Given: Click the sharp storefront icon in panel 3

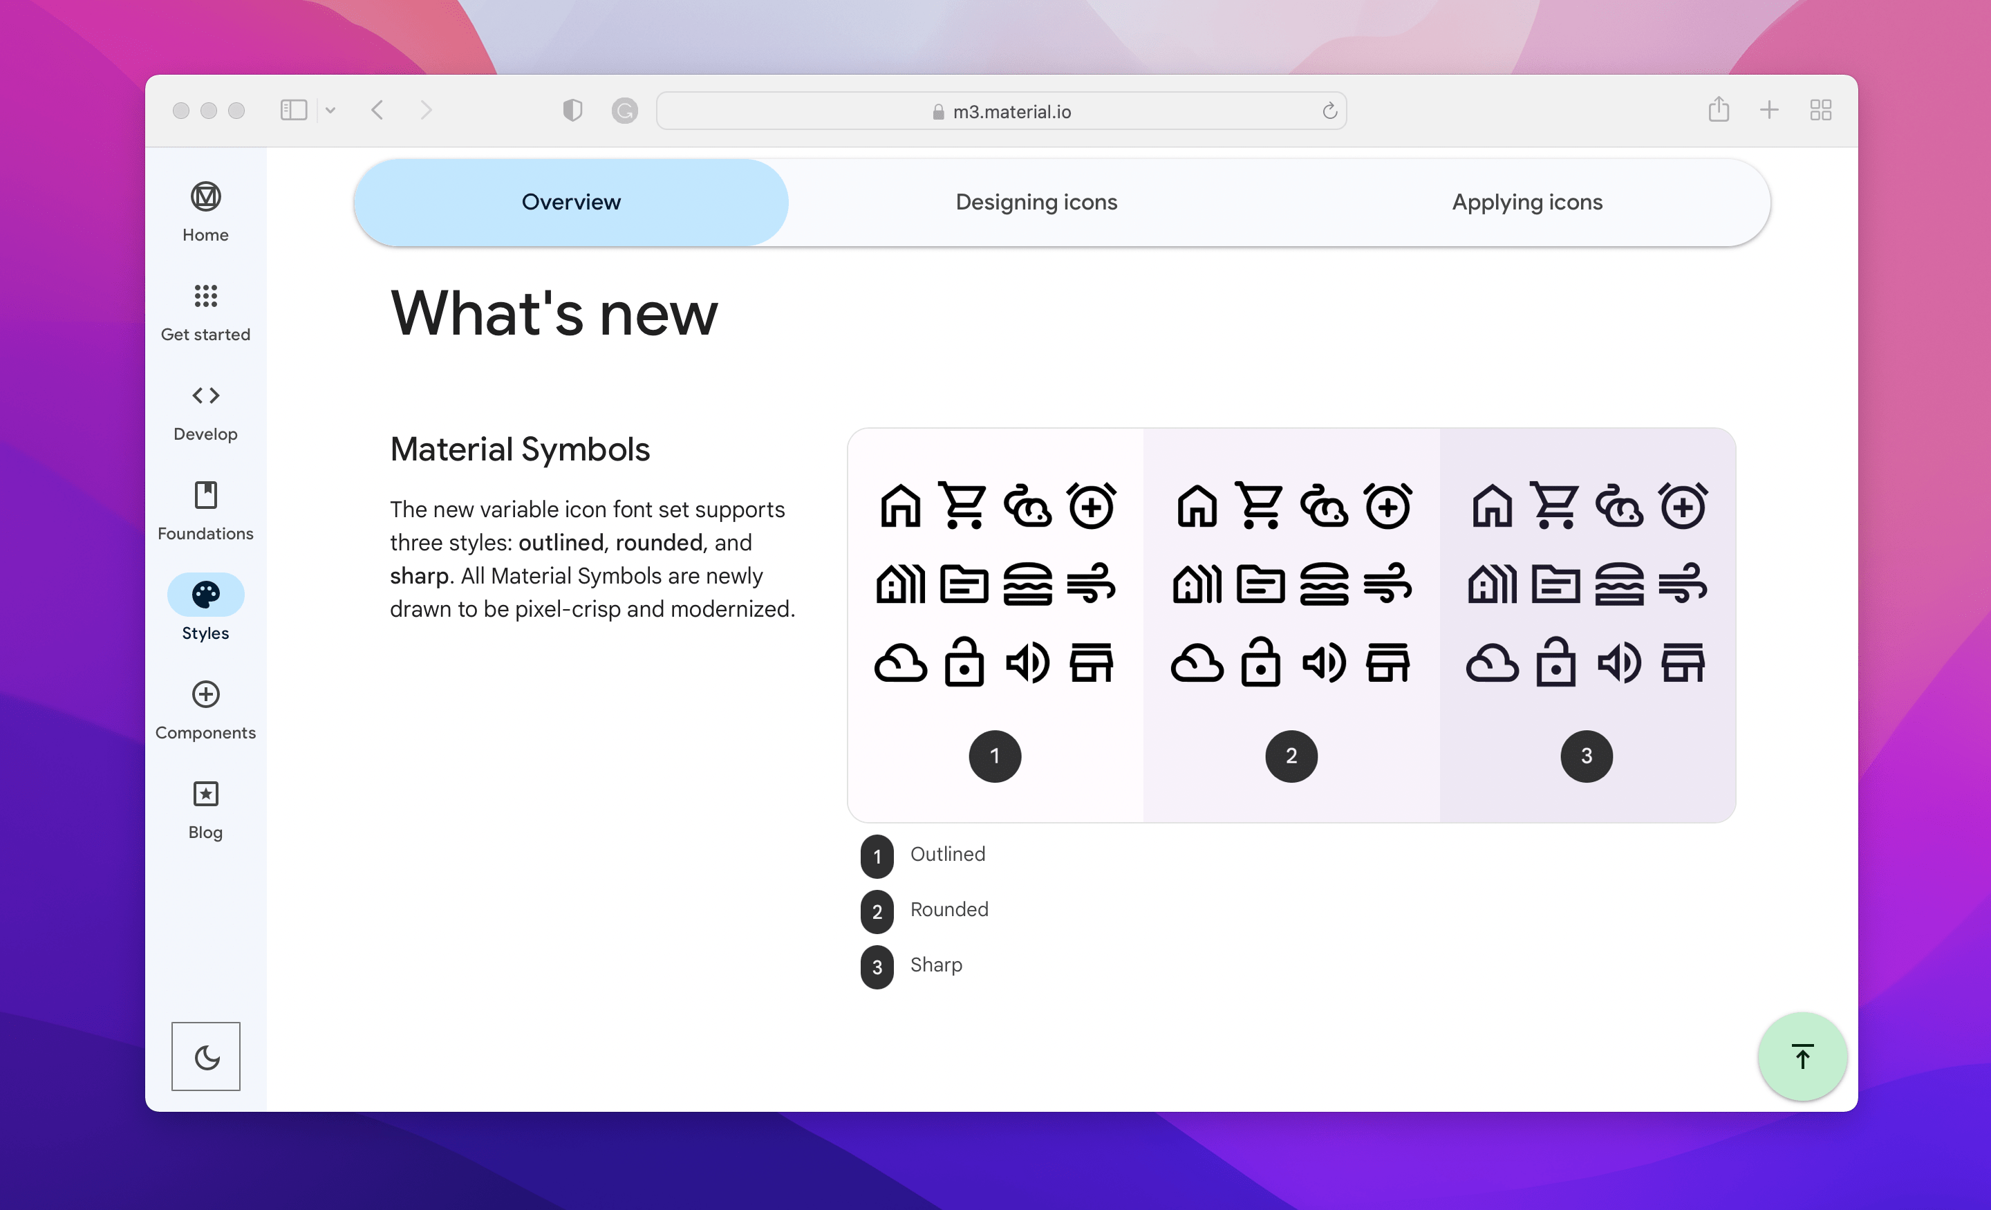Looking at the screenshot, I should (x=1683, y=663).
